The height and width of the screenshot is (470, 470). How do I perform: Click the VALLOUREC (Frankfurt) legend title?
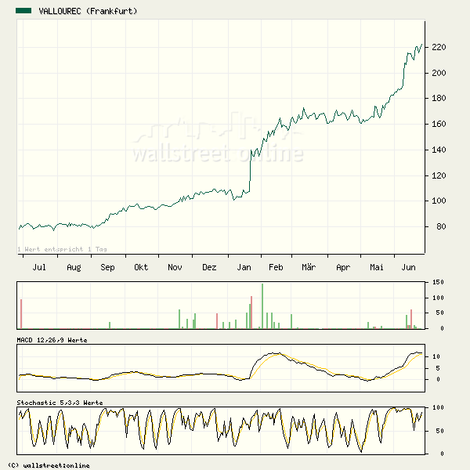[88, 11]
